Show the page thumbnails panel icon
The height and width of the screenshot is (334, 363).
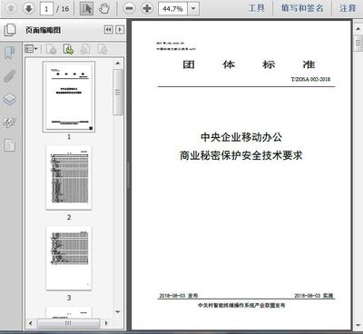(x=10, y=30)
